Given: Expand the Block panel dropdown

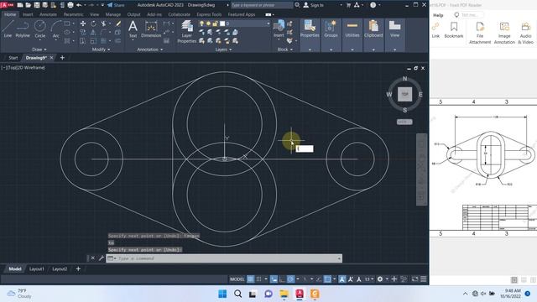Looking at the screenshot, I should pos(285,49).
